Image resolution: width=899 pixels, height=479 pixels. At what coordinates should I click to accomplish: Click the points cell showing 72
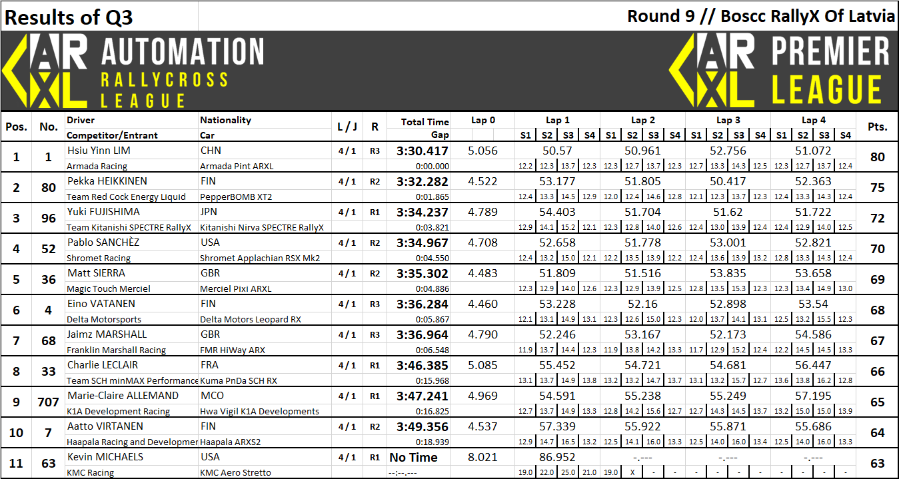click(877, 219)
